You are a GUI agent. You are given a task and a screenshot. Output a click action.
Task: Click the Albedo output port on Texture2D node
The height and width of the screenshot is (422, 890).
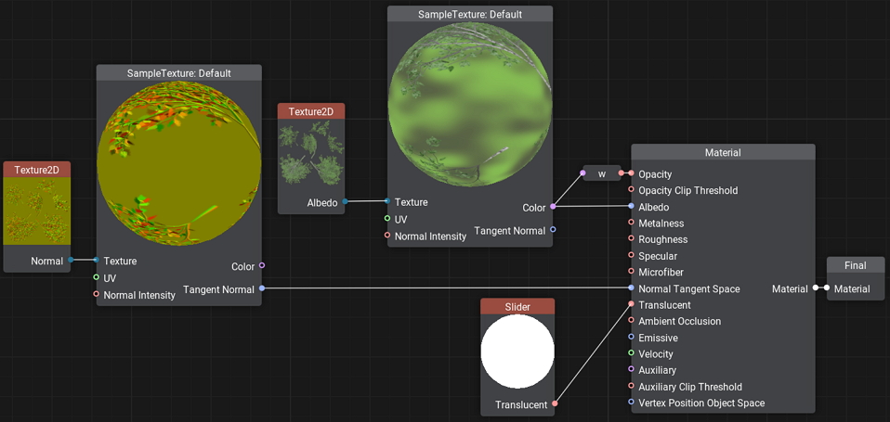point(345,201)
